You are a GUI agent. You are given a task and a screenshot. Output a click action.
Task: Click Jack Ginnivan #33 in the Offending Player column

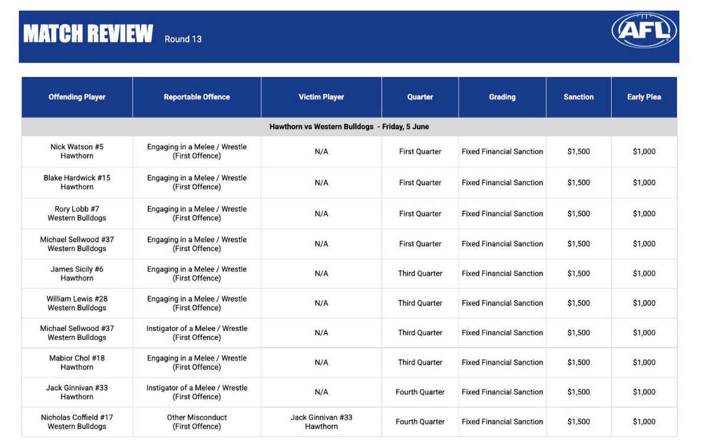tap(77, 392)
